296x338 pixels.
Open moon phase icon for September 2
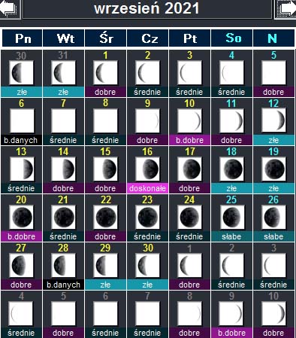(x=147, y=73)
